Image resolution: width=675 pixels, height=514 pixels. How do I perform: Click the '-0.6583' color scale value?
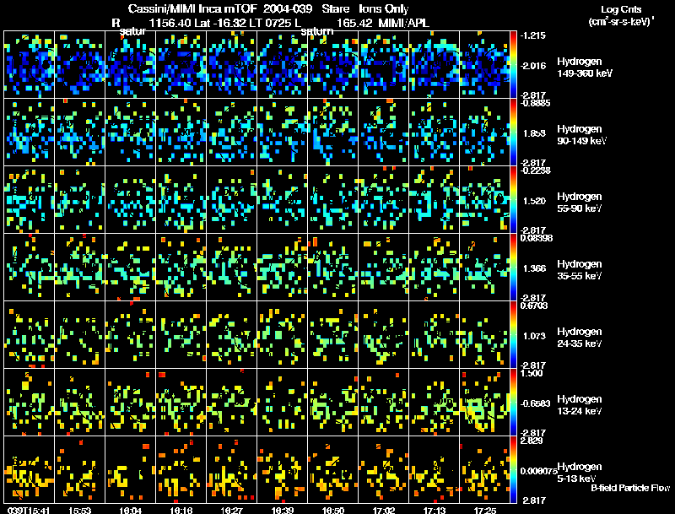click(x=535, y=403)
